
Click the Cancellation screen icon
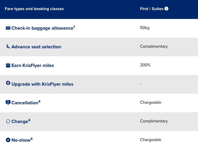[8, 103]
